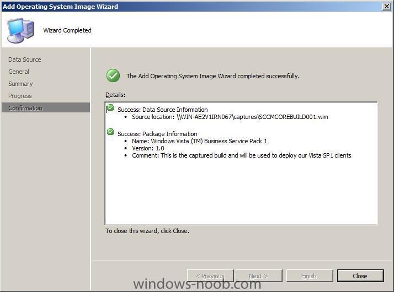Click the Add Operating System Image Wizard title
The image size is (394, 292).
[60, 7]
